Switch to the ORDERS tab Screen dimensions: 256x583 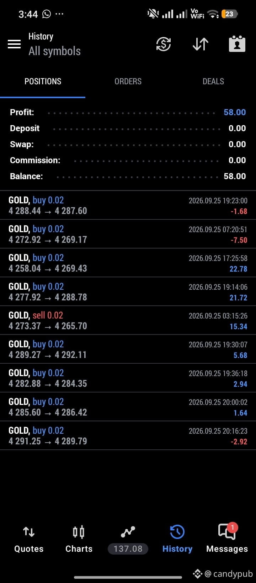(x=128, y=81)
